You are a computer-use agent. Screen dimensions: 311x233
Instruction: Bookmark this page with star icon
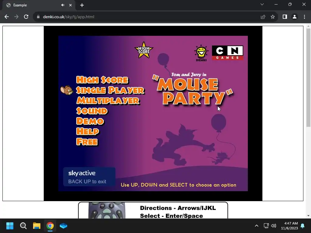273,17
